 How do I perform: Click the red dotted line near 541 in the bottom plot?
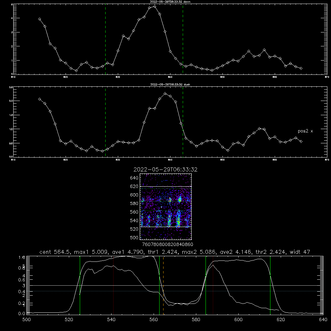113,285
